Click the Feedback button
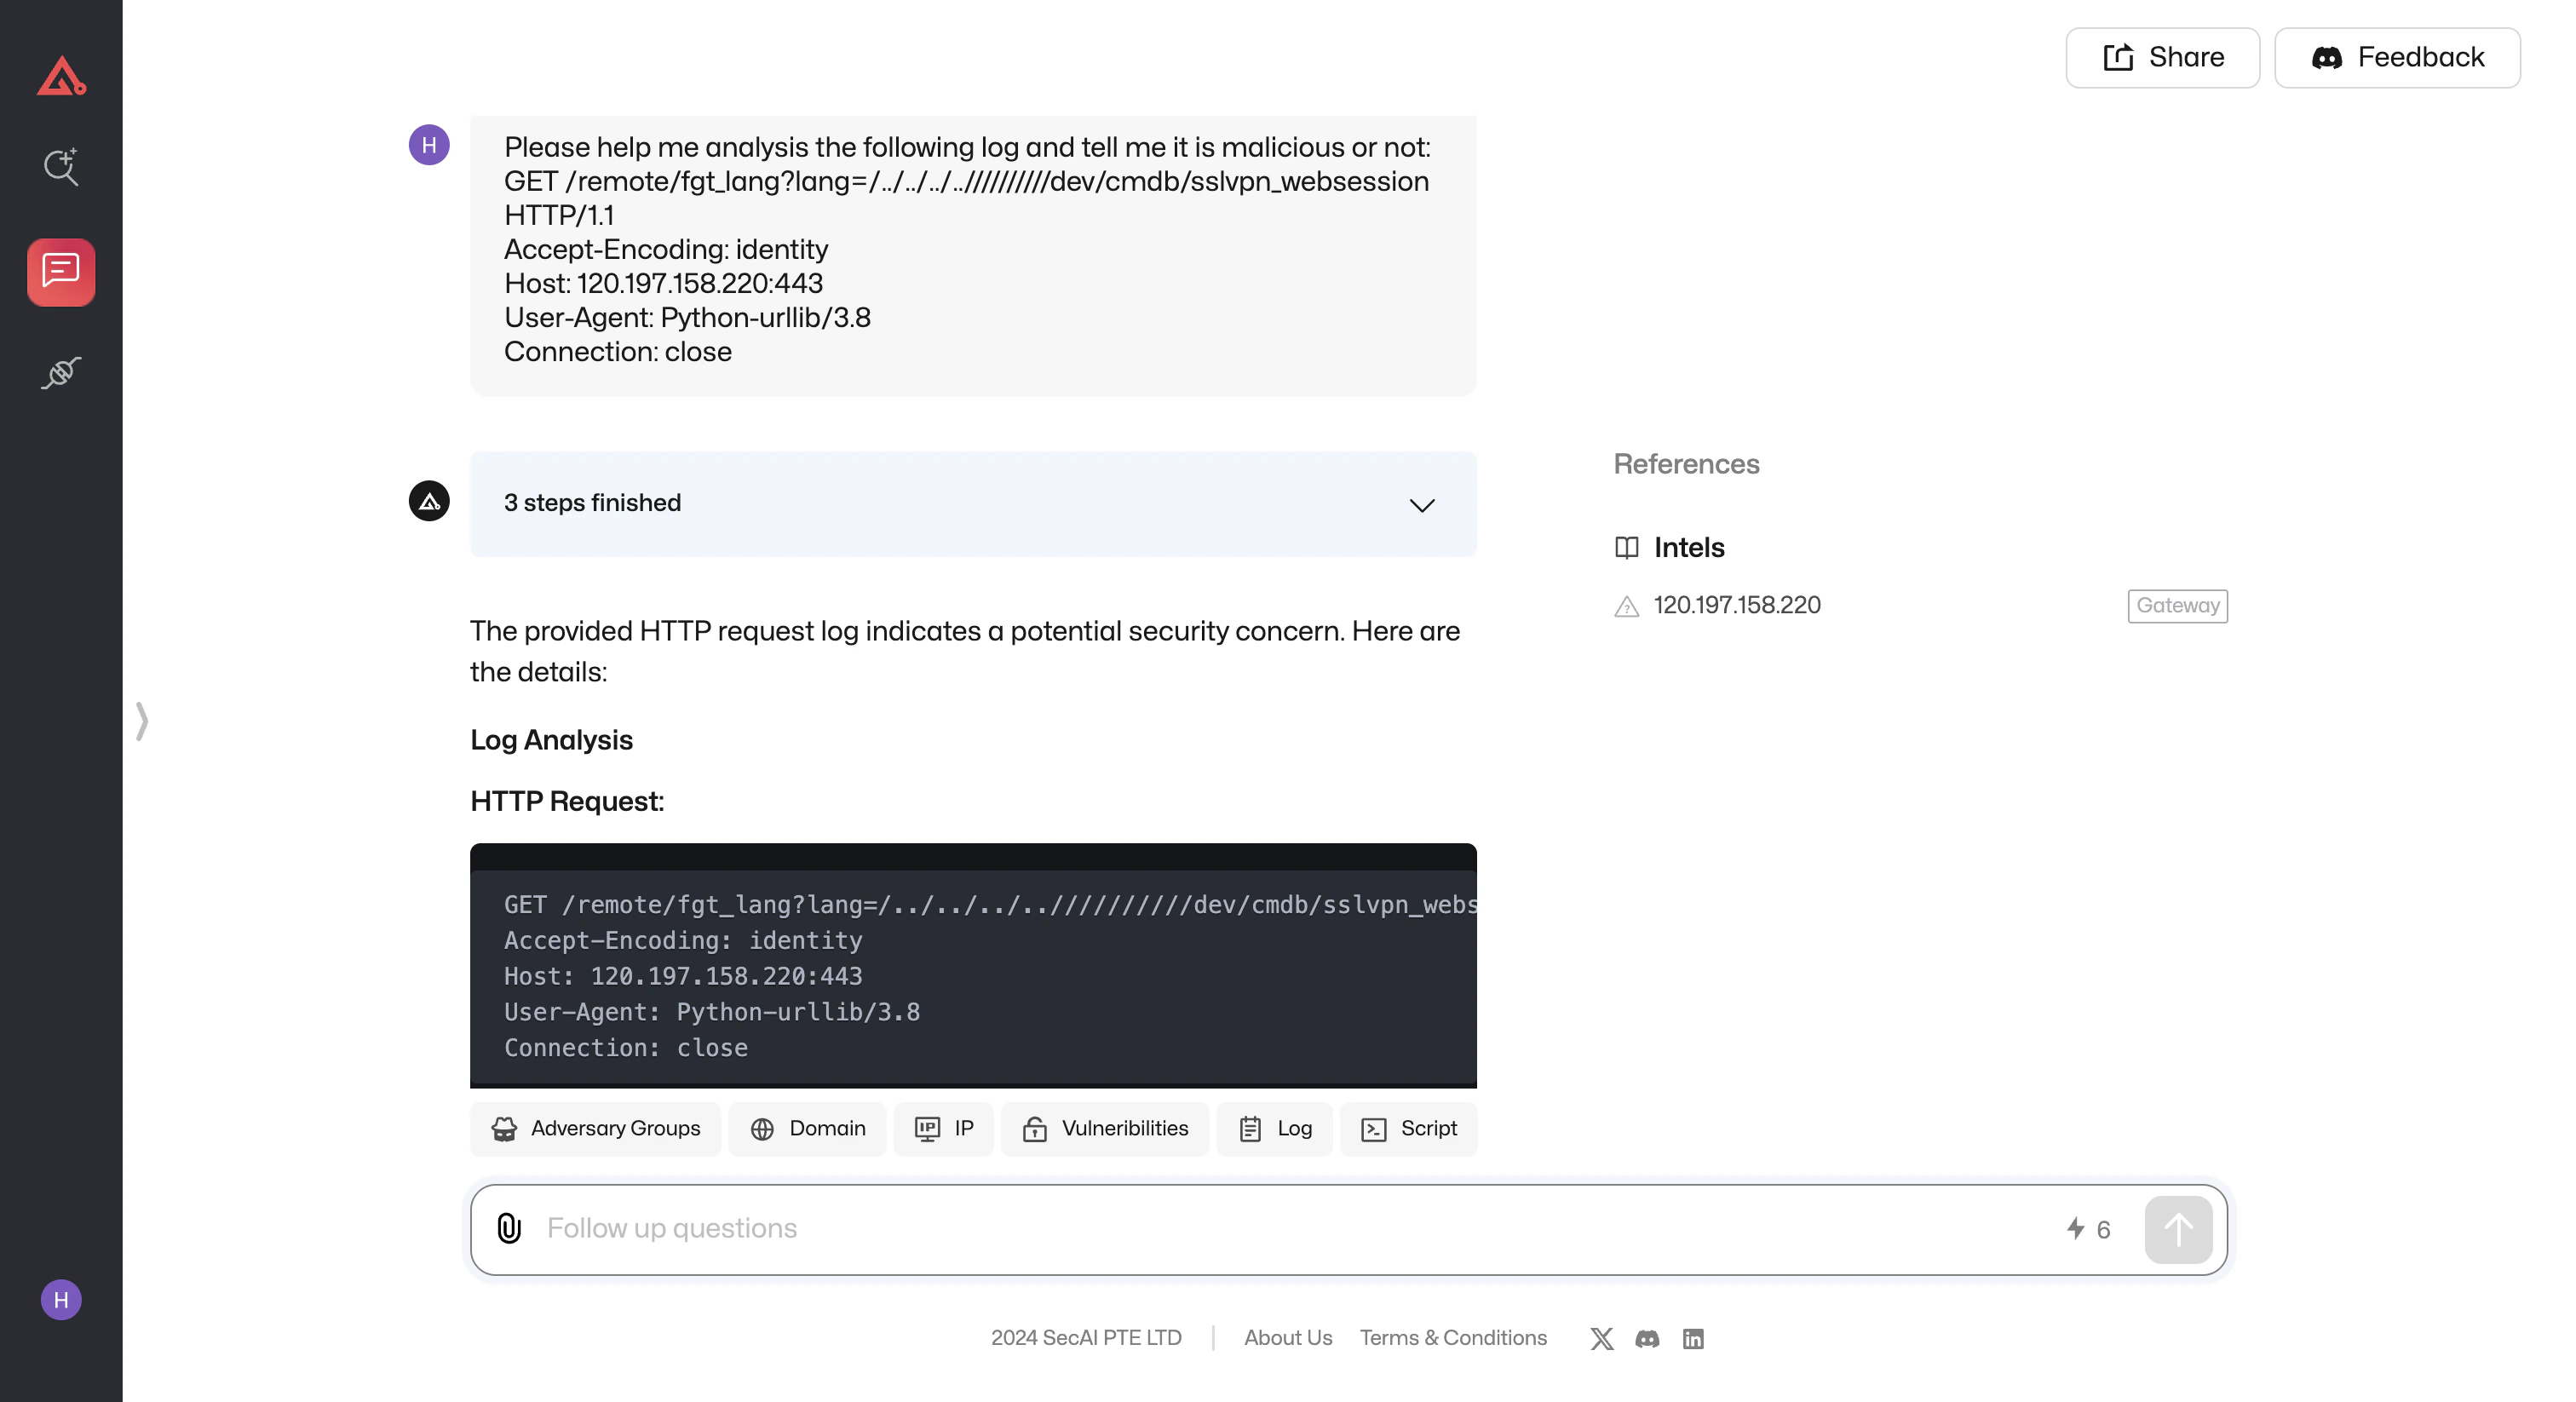The height and width of the screenshot is (1402, 2576). coord(2396,58)
